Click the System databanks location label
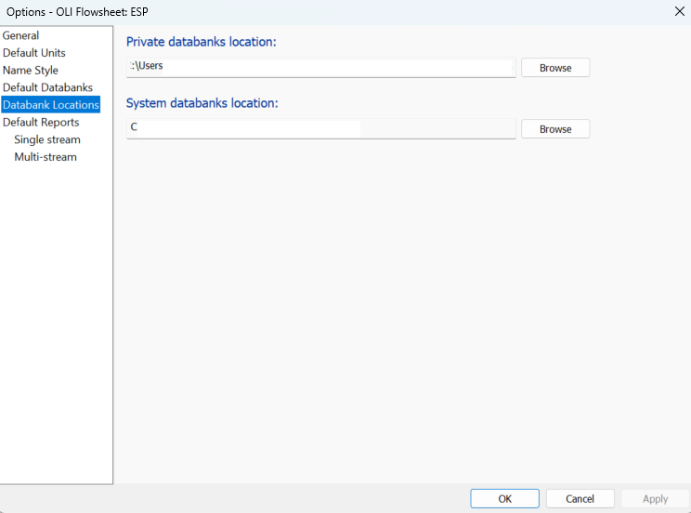 point(202,103)
